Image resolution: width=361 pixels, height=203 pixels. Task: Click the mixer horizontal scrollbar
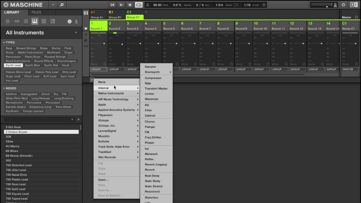tap(197, 74)
